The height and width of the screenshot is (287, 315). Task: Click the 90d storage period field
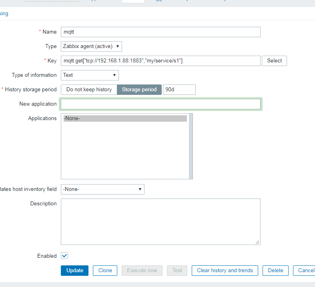click(179, 90)
